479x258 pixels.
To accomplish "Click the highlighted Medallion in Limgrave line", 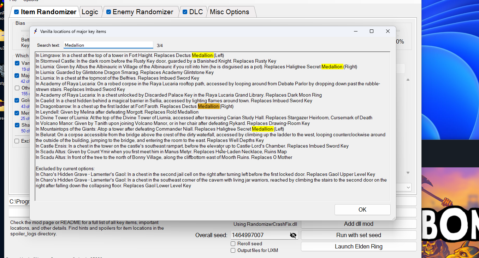I will pos(202,56).
